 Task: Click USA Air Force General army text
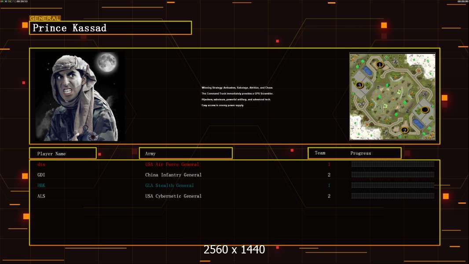[x=172, y=164]
